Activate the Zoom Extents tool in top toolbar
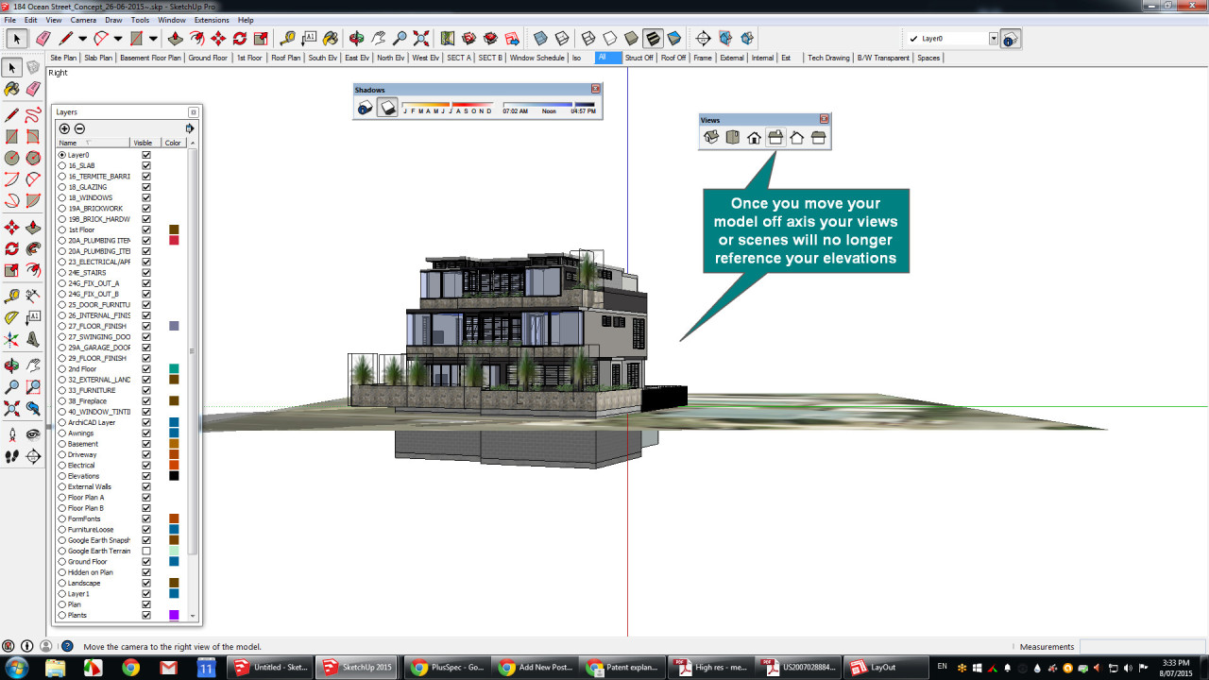This screenshot has width=1209, height=680. click(x=421, y=39)
